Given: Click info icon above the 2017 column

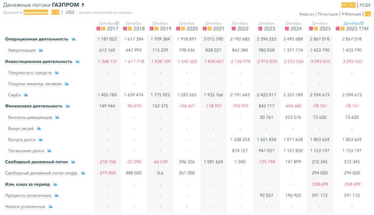Looking at the screenshot, I should [x=117, y=23].
